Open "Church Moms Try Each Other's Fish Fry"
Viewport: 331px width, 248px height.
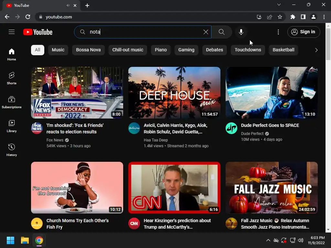pos(78,224)
